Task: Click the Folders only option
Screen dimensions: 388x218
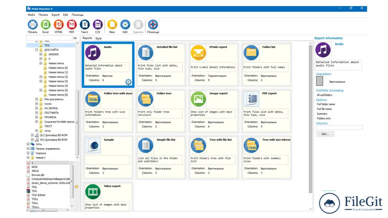Action: tap(324, 118)
